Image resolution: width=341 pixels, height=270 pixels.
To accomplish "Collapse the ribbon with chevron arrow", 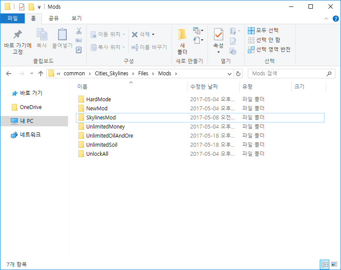I will (326, 19).
